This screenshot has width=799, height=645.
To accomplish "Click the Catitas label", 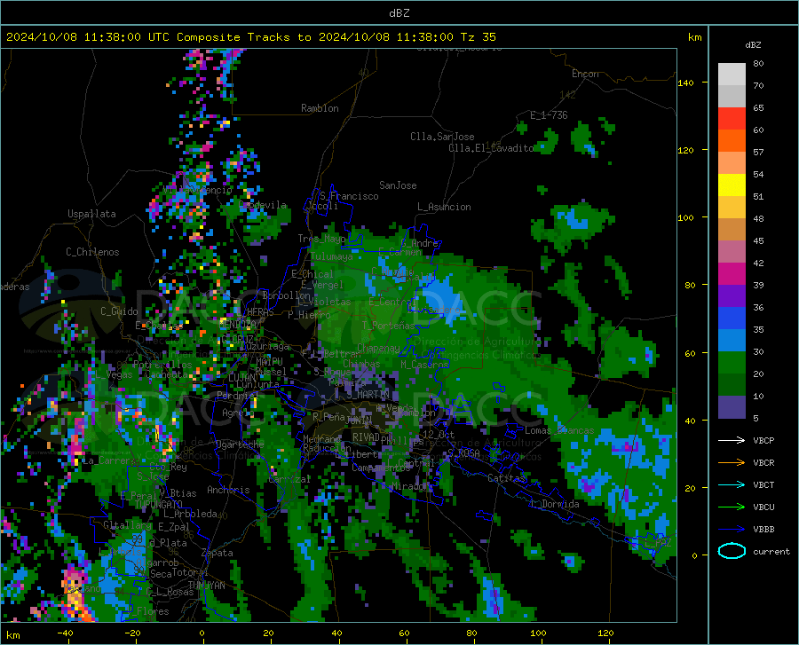I will click(506, 478).
